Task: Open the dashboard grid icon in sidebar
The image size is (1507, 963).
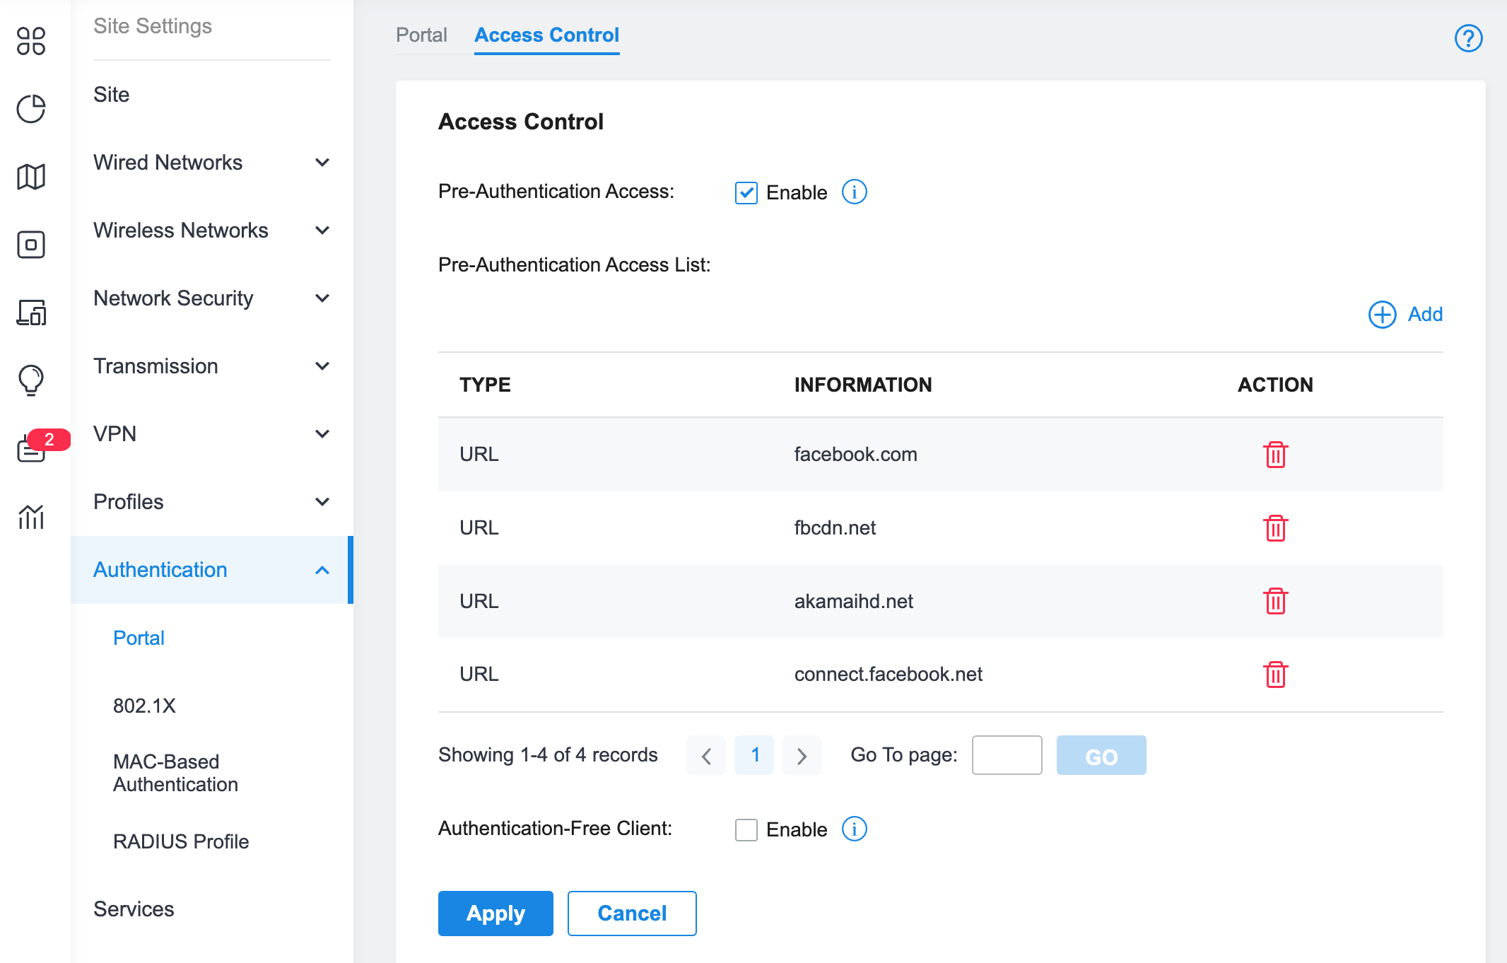Action: [31, 41]
